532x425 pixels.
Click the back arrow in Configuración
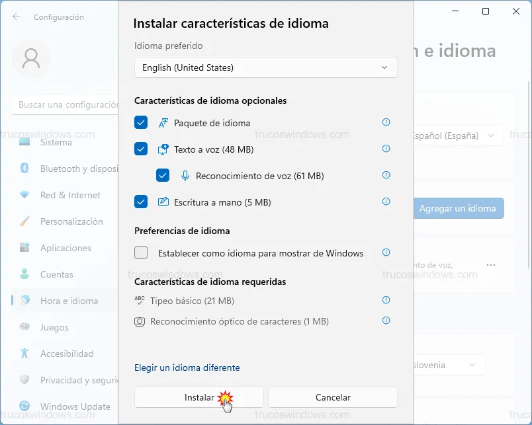click(x=17, y=17)
